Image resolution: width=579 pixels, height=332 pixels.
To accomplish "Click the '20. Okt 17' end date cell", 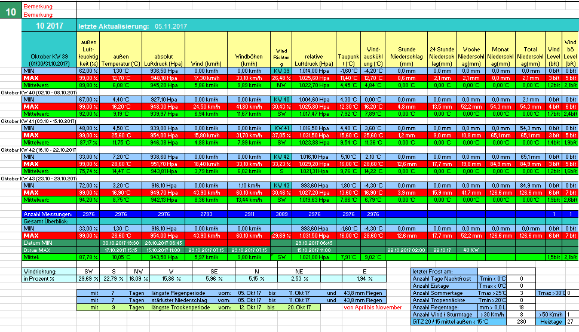I will click(299, 308).
